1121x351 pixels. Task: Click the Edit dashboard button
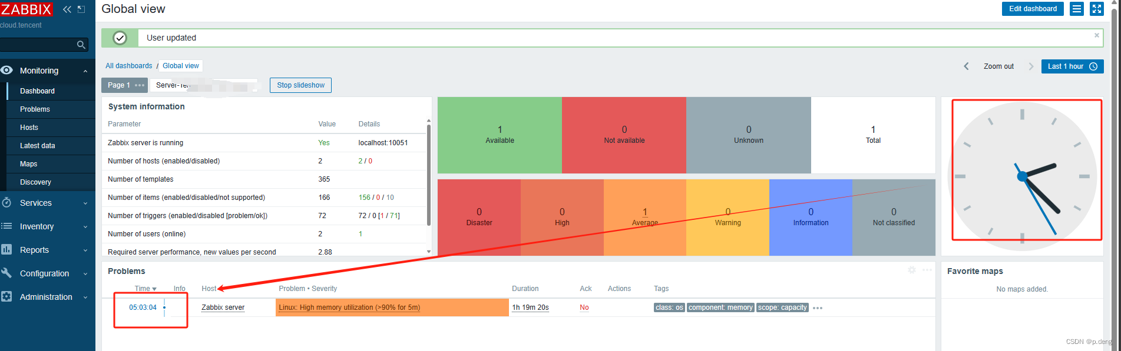point(1033,9)
